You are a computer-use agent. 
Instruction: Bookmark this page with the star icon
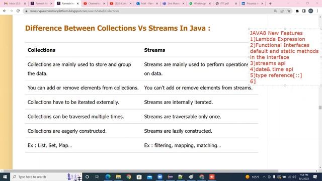tap(289, 11)
